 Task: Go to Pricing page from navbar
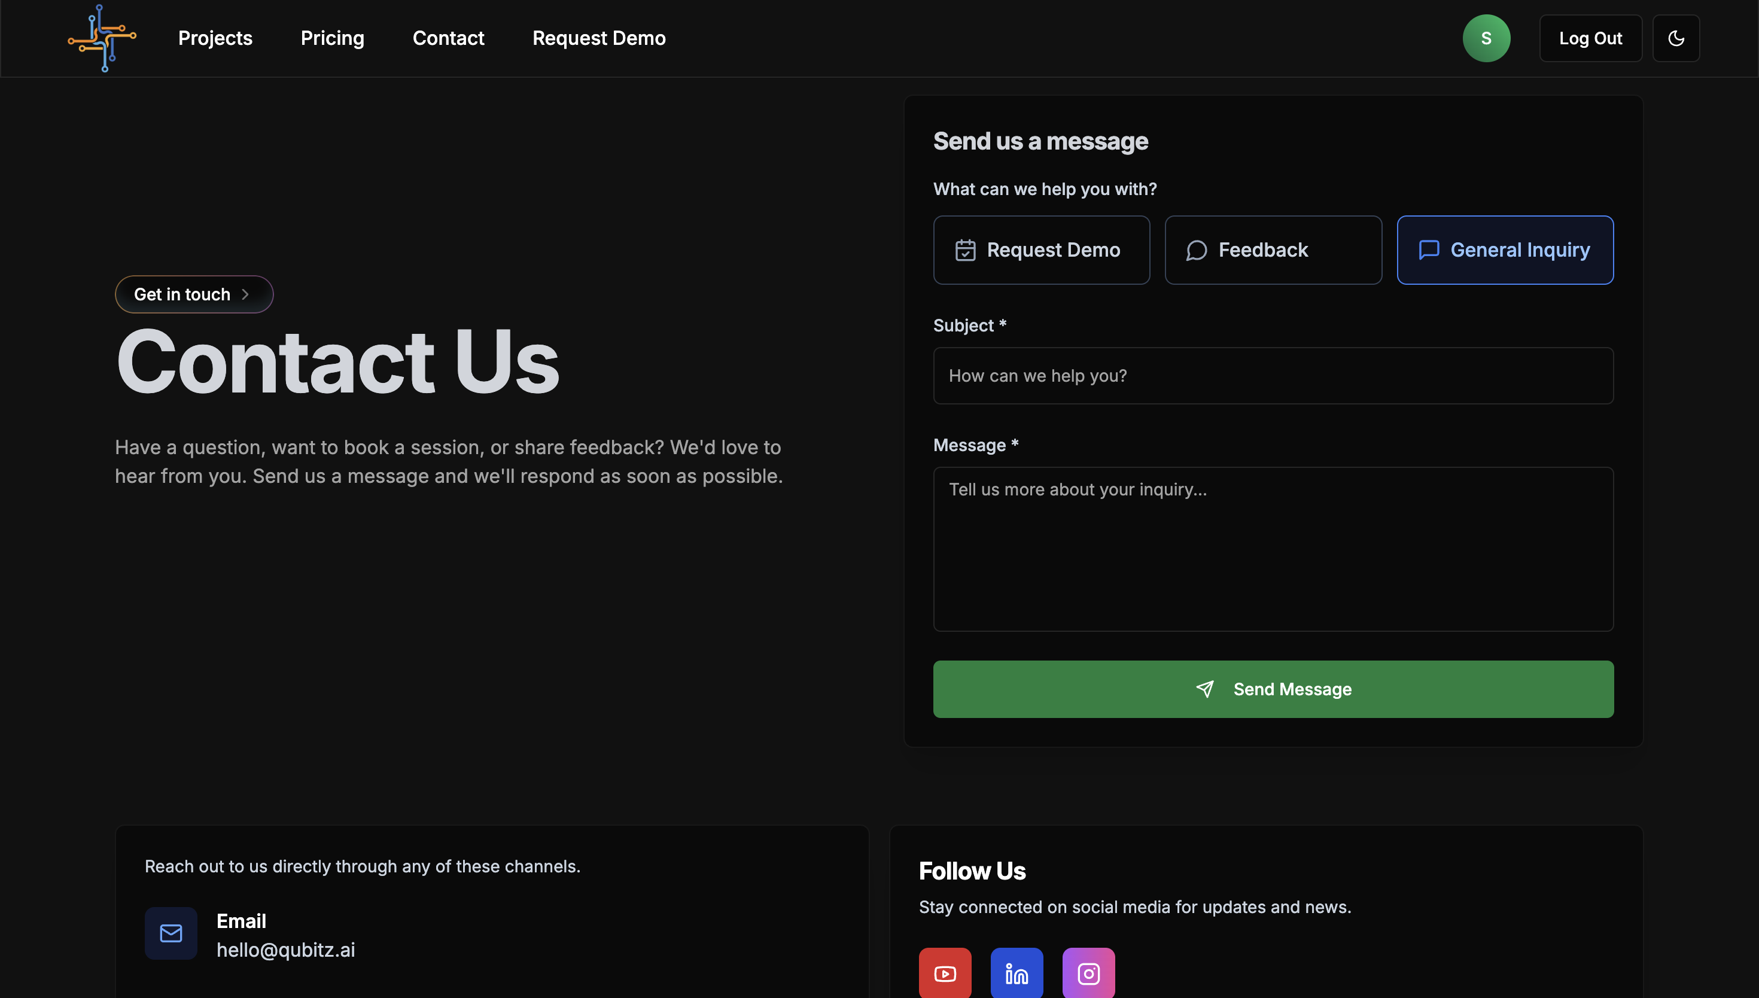click(332, 38)
